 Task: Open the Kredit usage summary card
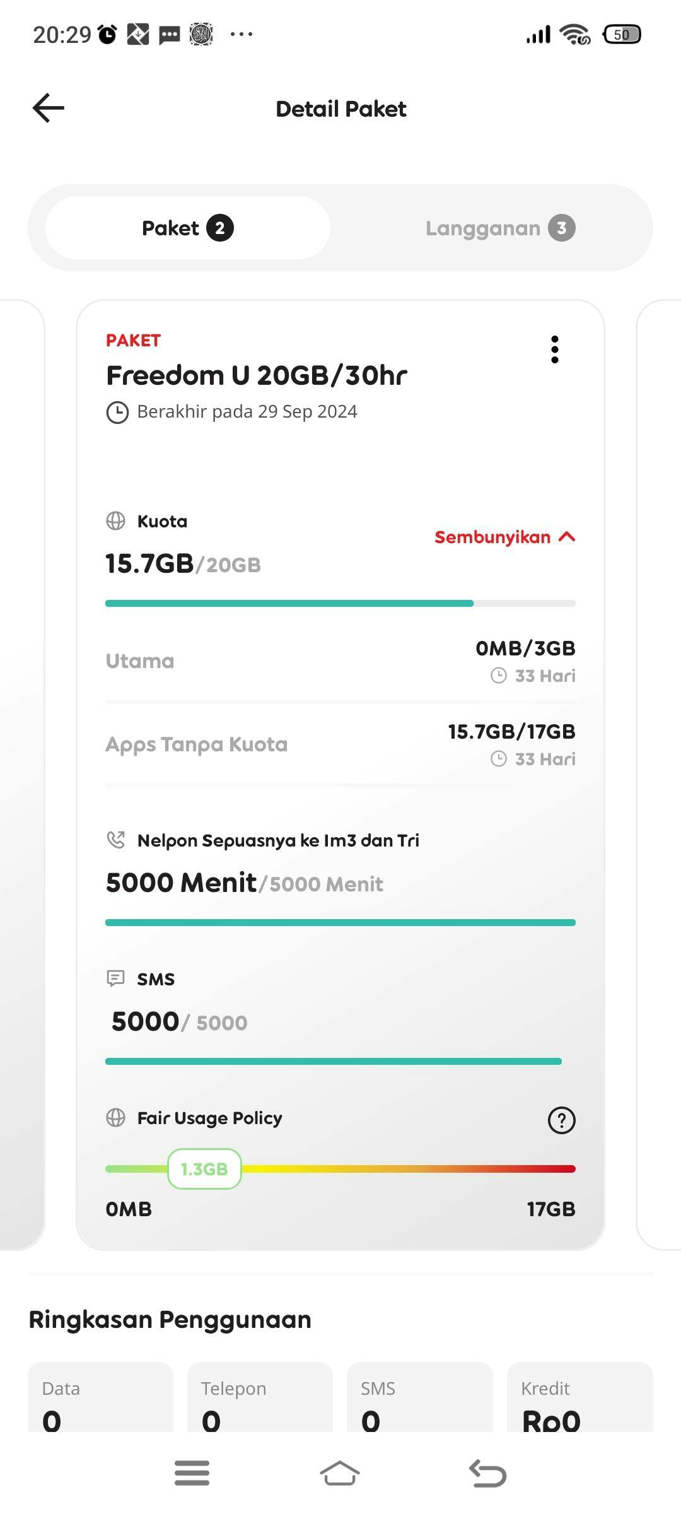[579, 1397]
